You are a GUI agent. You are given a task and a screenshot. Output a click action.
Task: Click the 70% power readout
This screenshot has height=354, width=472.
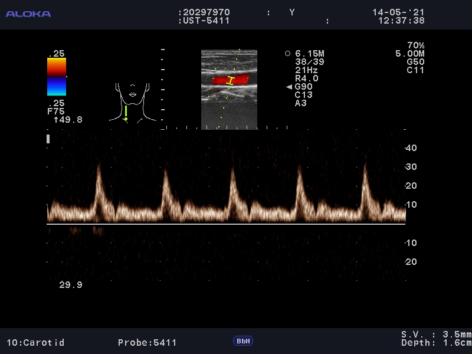point(415,45)
